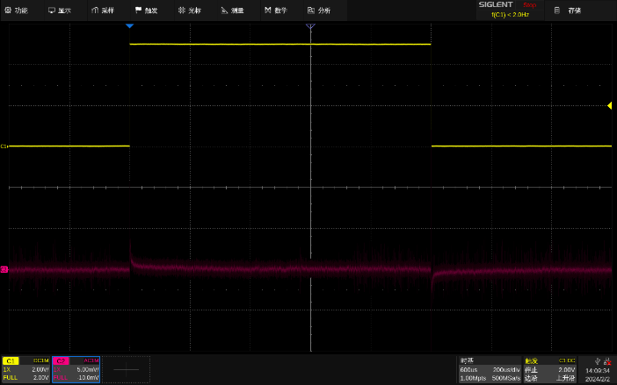Viewport: 617px width, 385px height.
Task: Click the 触发 (Trigger) flag icon
Action: click(x=138, y=11)
